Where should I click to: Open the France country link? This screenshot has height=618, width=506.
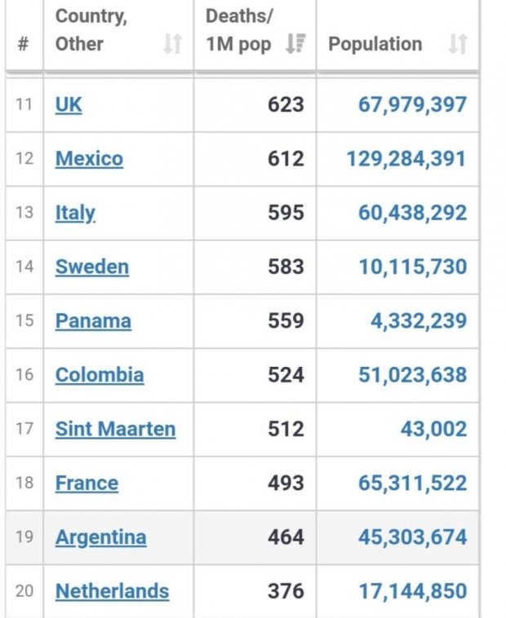tap(87, 483)
